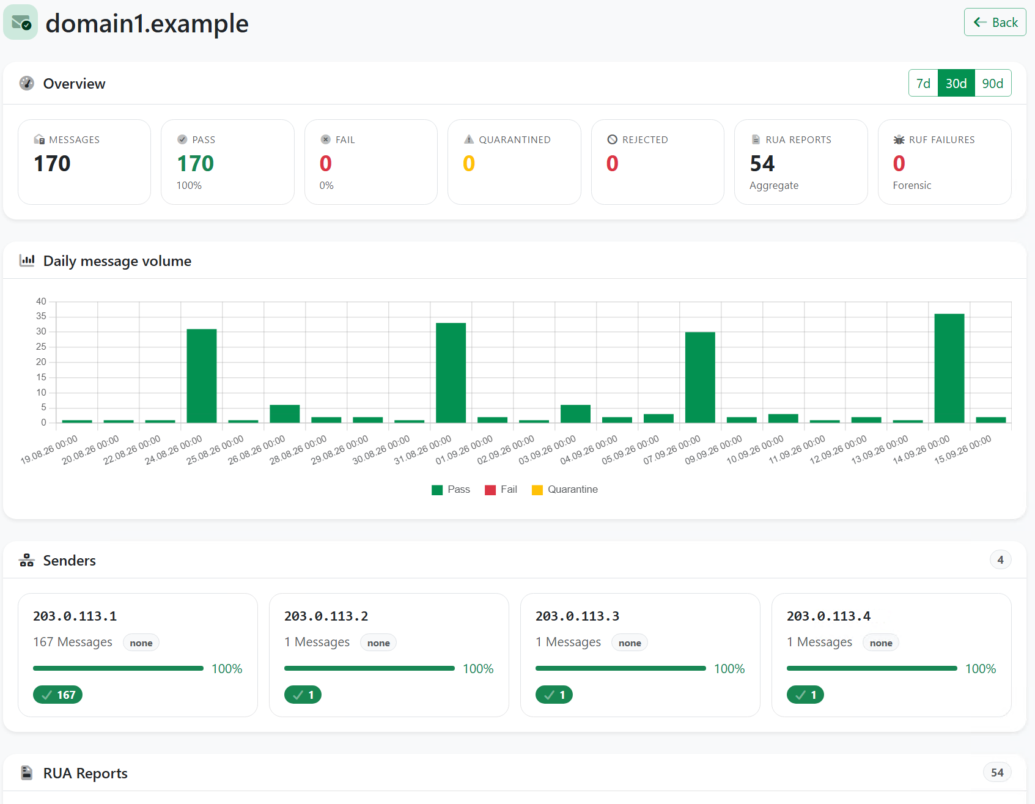Toggle the Quarantine series in chart legend
Image resolution: width=1035 pixels, height=804 pixels.
[x=565, y=489]
